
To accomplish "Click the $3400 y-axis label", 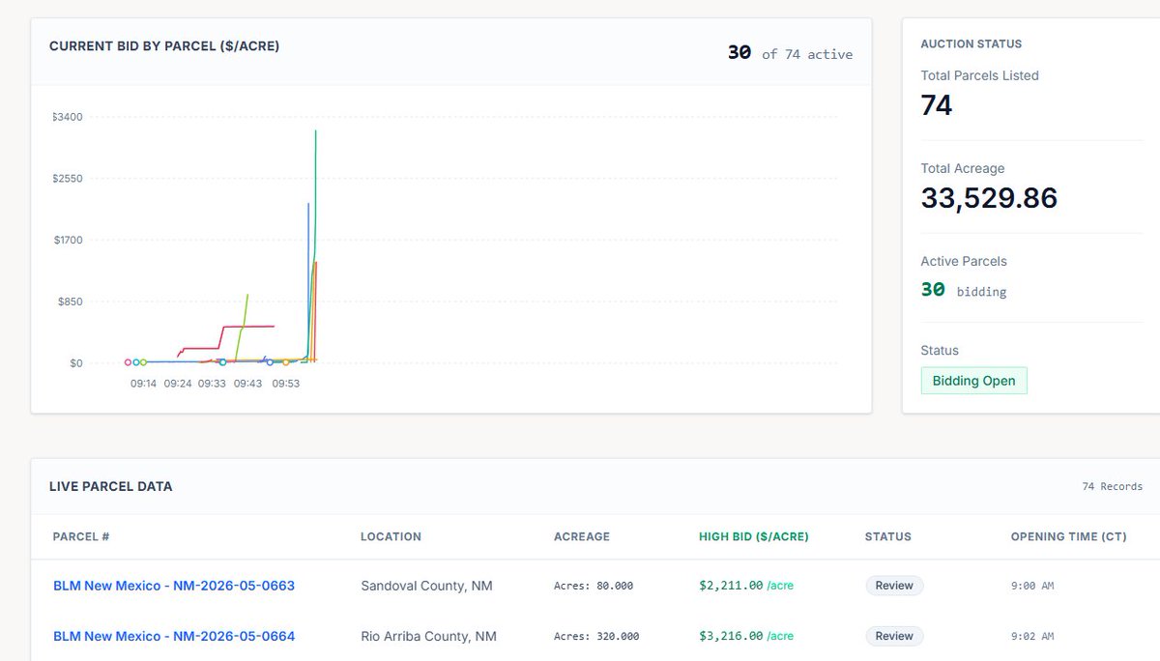I will 68,117.
